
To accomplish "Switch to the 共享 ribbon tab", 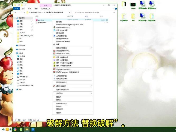I will 30,8.
